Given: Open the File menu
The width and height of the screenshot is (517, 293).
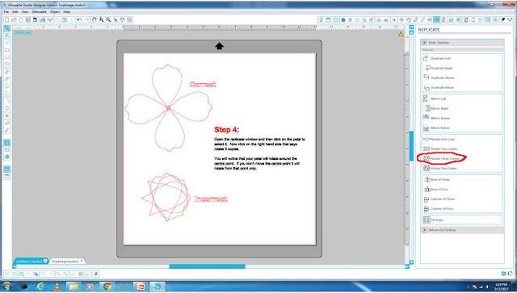Looking at the screenshot, I should coord(6,12).
